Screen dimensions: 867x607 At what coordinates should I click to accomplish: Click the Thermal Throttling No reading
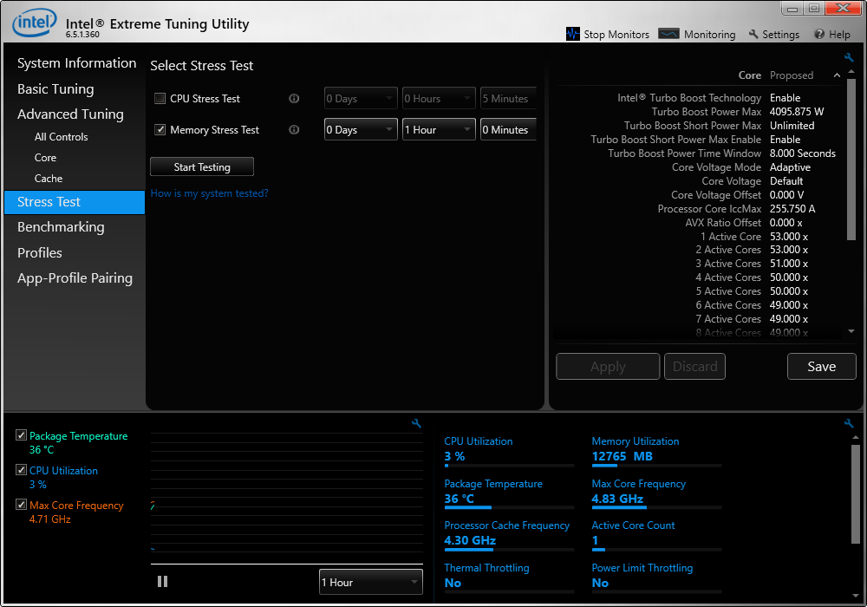453,583
